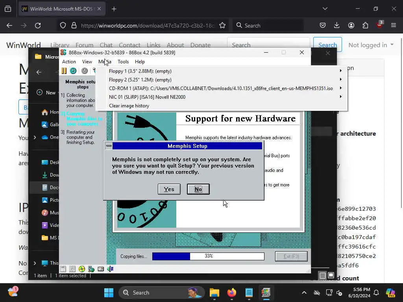Open Notepad app from the taskbar
Viewport: 403px width, 302px height.
point(249,293)
